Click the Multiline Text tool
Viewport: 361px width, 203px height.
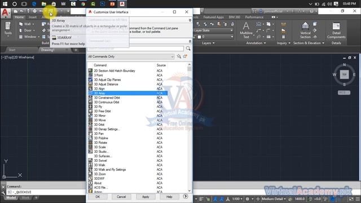(x=246, y=30)
